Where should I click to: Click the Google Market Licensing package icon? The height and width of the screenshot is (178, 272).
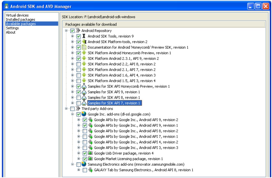[x=90, y=159]
